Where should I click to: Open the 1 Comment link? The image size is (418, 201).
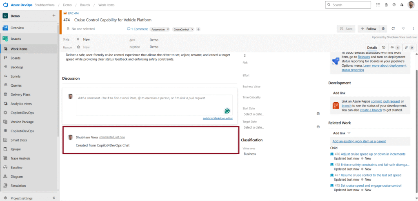(x=137, y=29)
